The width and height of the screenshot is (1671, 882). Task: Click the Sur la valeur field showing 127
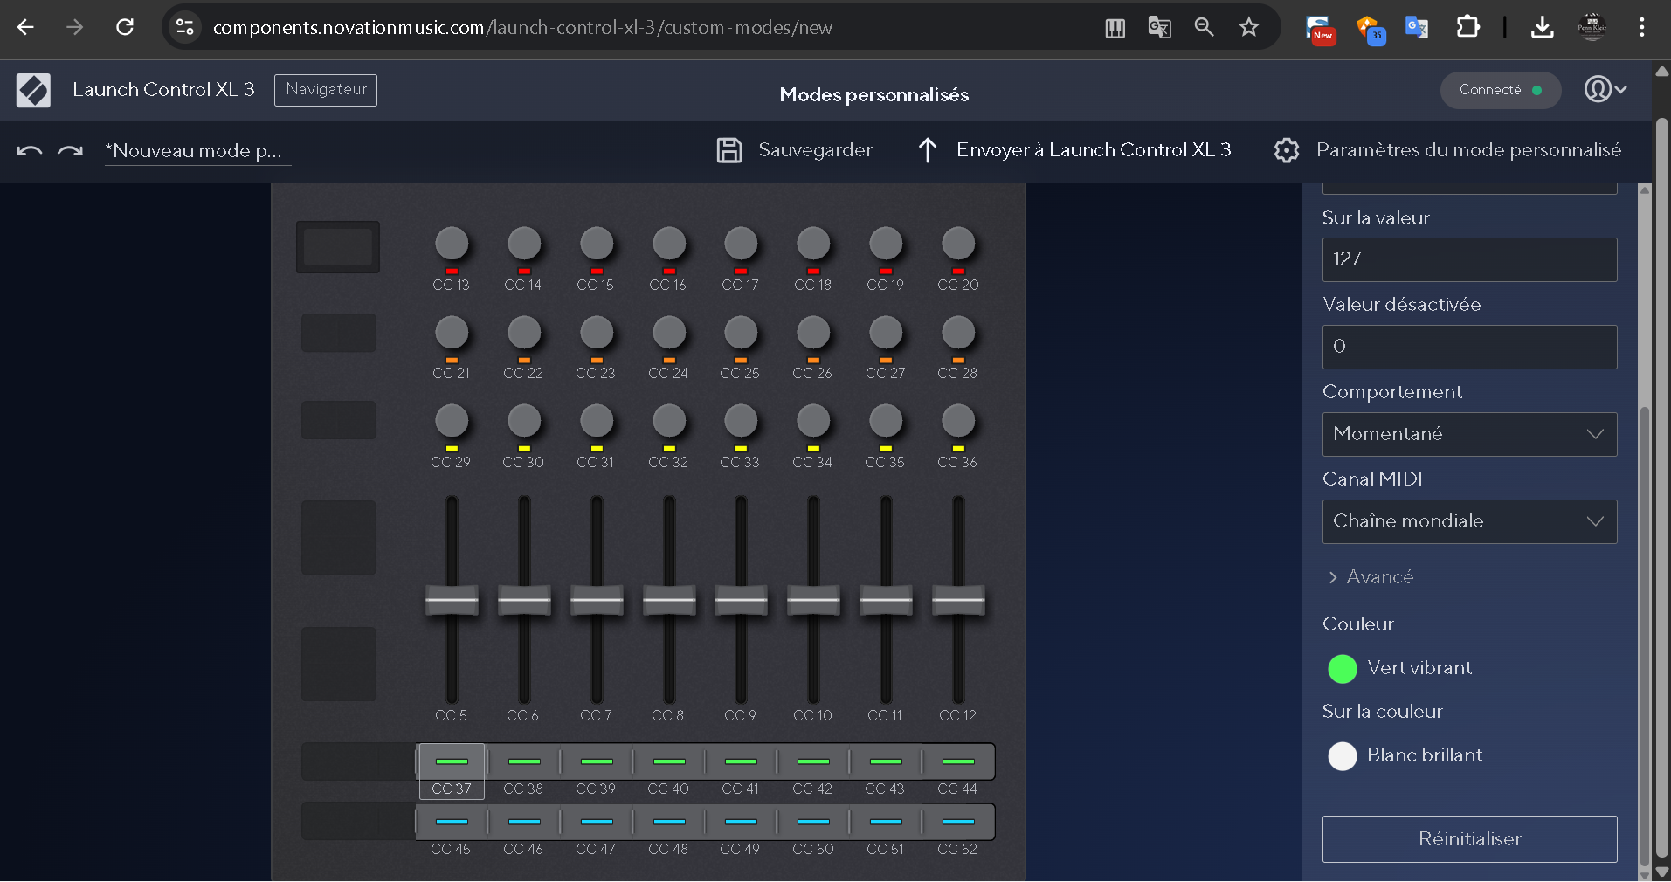1468,259
